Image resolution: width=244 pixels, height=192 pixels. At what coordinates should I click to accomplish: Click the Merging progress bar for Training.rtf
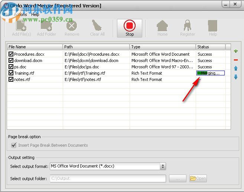[x=210, y=73]
